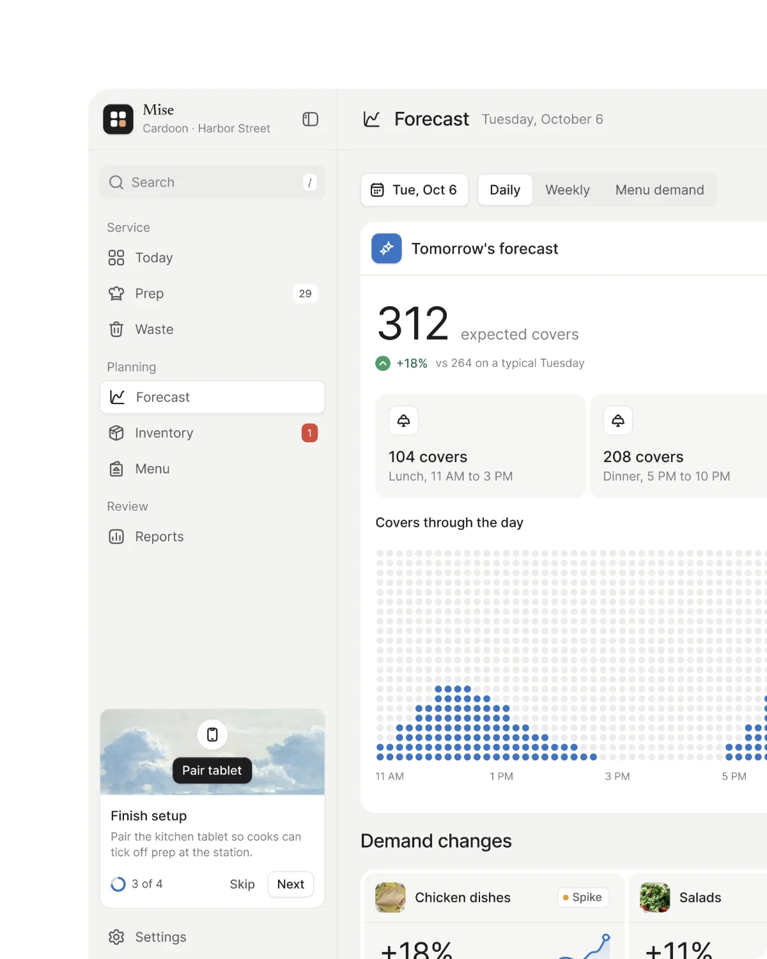Click the blue sparkle forecast icon
Screen dimensions: 767x959
[x=387, y=249]
